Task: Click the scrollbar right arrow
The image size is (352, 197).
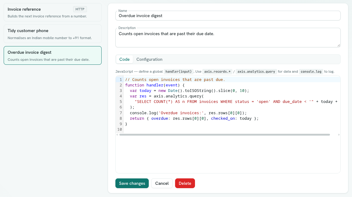Action: coord(339,135)
